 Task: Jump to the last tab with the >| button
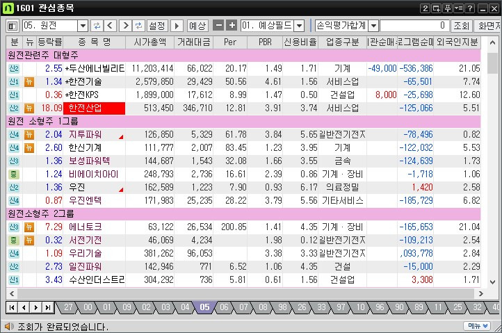[x=48, y=308]
